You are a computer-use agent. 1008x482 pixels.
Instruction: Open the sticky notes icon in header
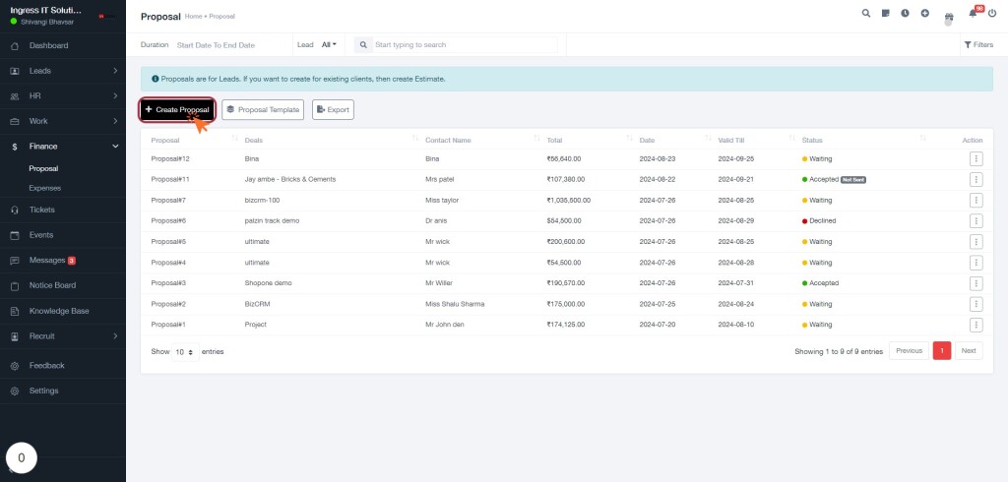tap(885, 13)
